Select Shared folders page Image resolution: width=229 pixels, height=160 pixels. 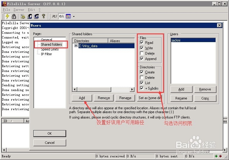(51, 44)
